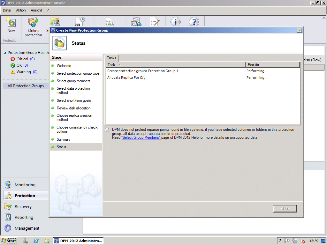Viewport: 327px width, 245px height.
Task: Open the Ansicht menu
Action: coord(36,10)
